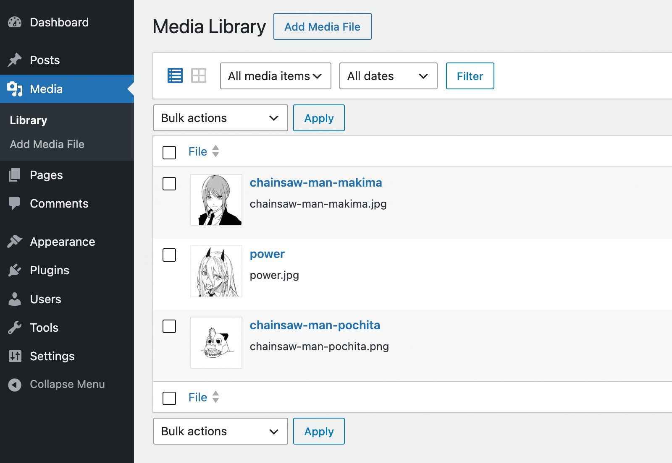
Task: Click the Plugins plug icon
Action: point(15,270)
